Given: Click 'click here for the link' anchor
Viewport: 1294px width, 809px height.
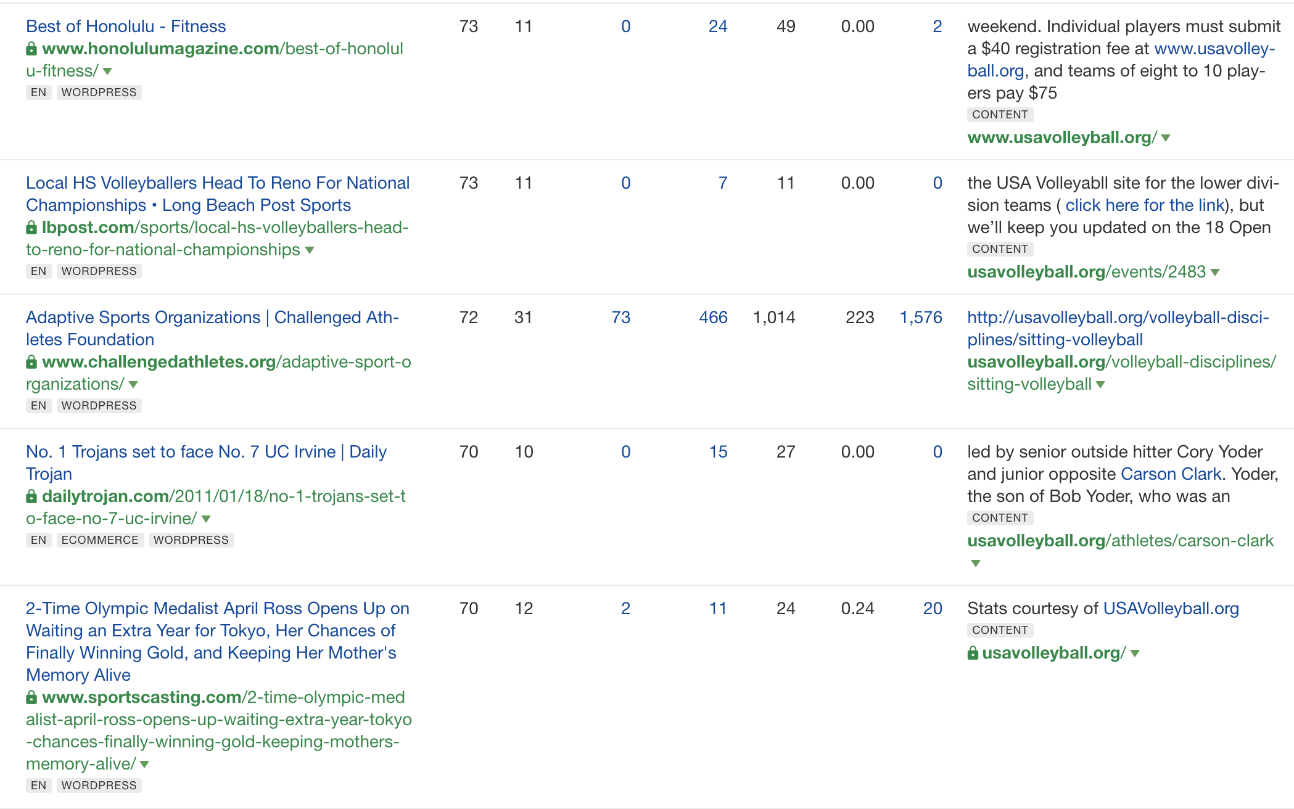Looking at the screenshot, I should click(1145, 205).
